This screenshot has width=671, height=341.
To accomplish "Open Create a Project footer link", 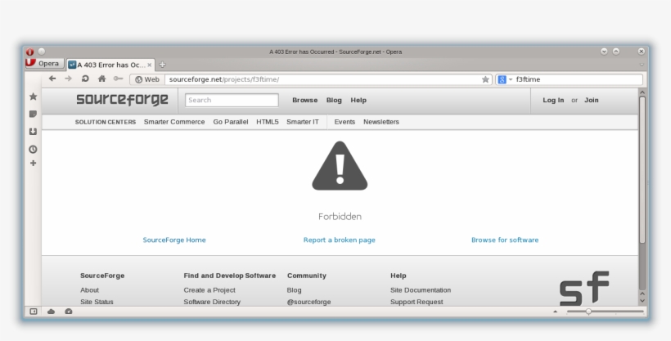I will (x=209, y=290).
